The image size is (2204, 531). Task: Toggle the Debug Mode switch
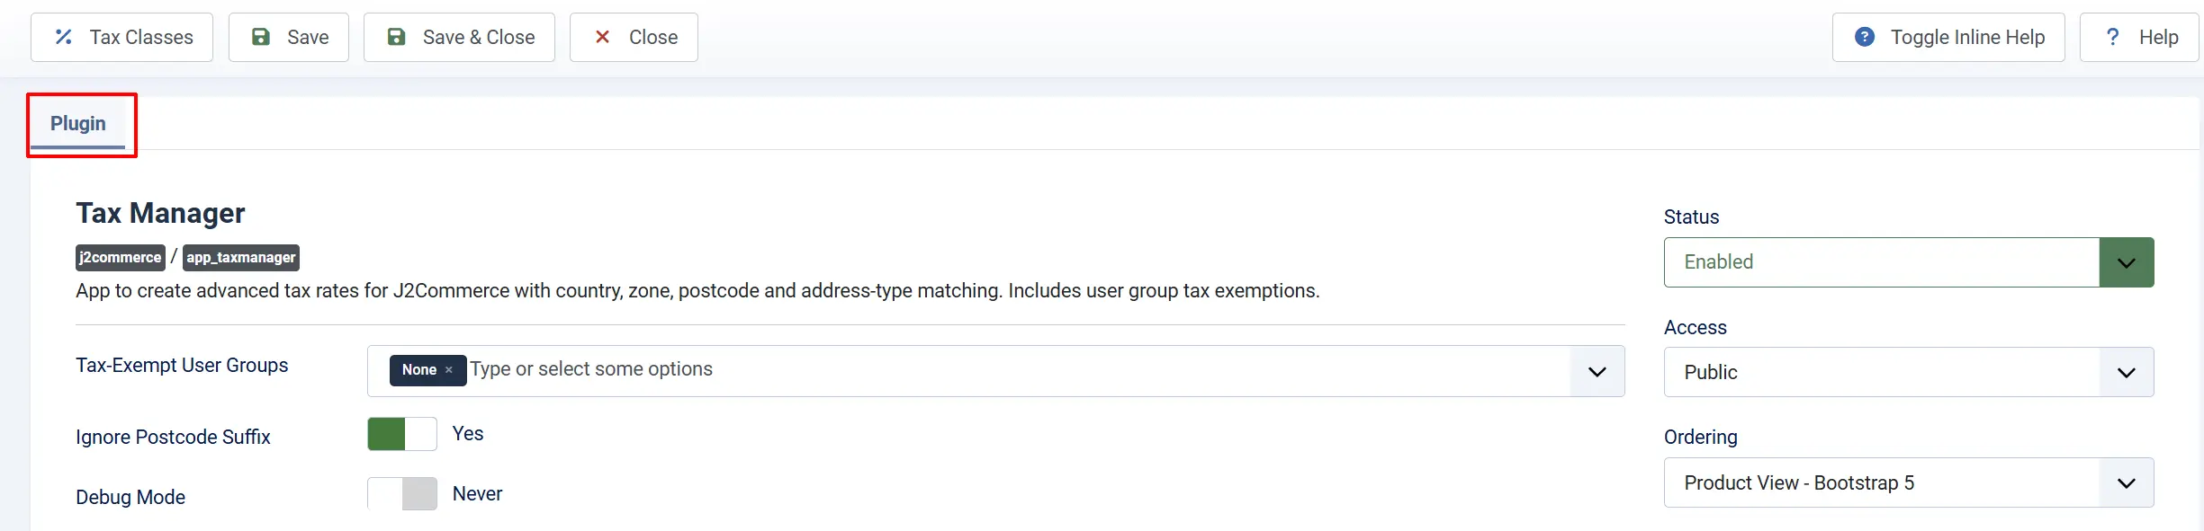click(x=402, y=494)
